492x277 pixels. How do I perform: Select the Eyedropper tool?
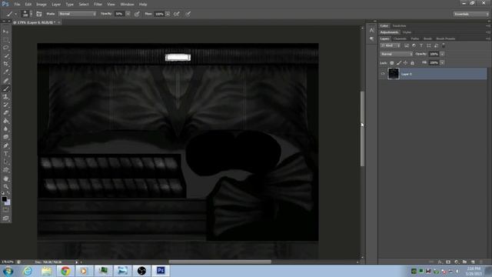click(x=5, y=72)
